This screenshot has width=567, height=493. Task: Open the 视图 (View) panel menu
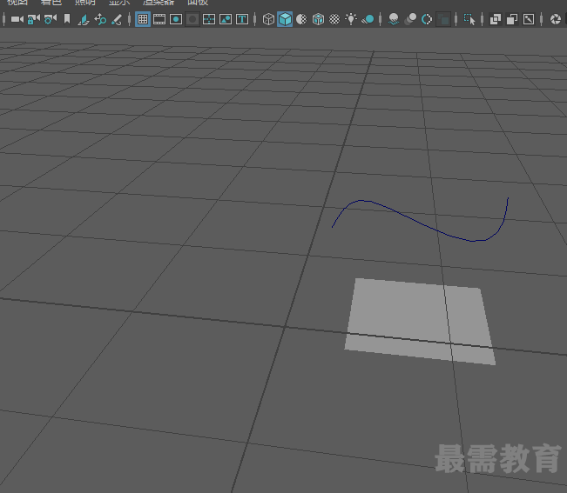[x=17, y=2]
